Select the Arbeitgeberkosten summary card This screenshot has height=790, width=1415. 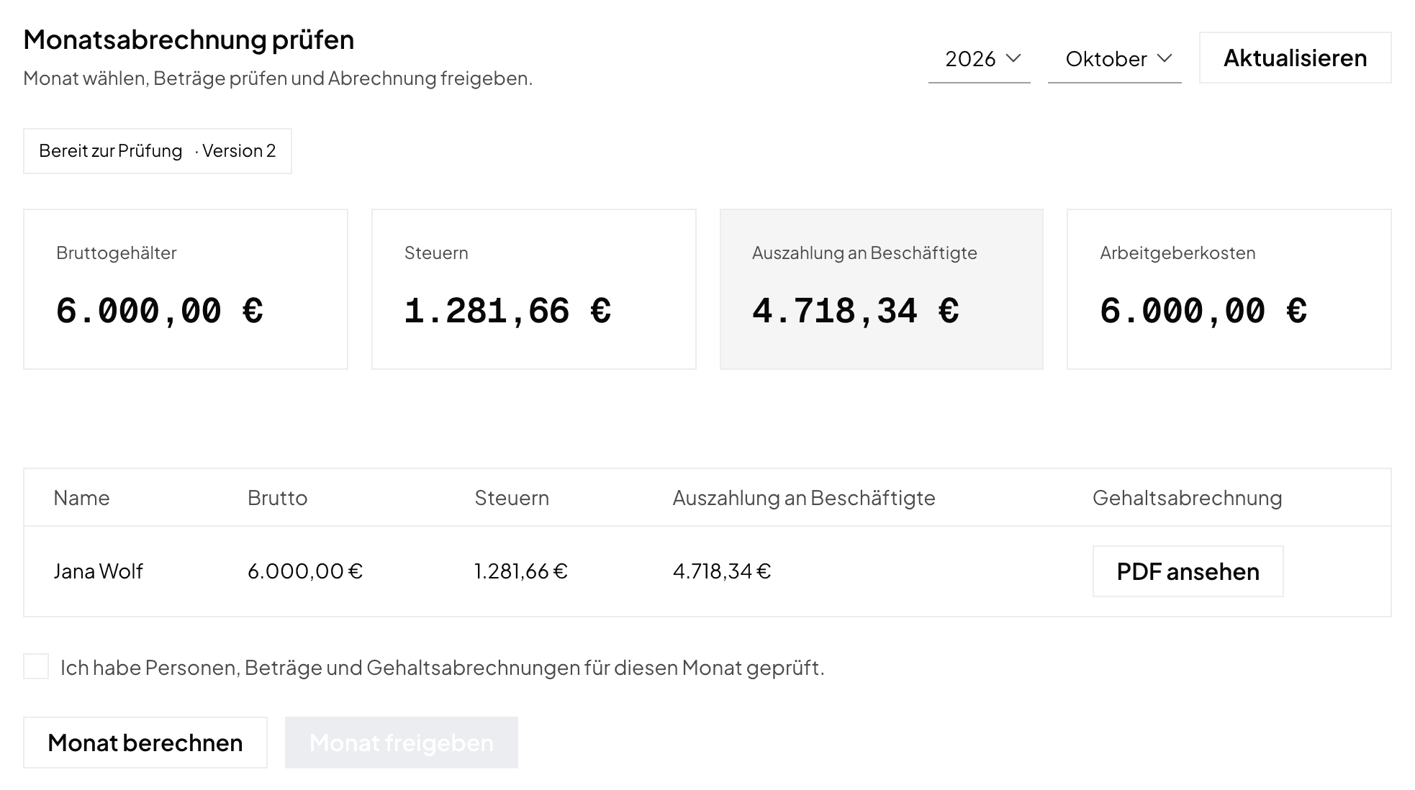1229,289
